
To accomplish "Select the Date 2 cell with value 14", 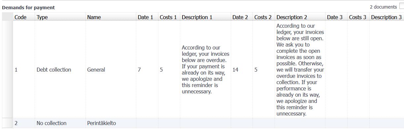I will (241, 70).
